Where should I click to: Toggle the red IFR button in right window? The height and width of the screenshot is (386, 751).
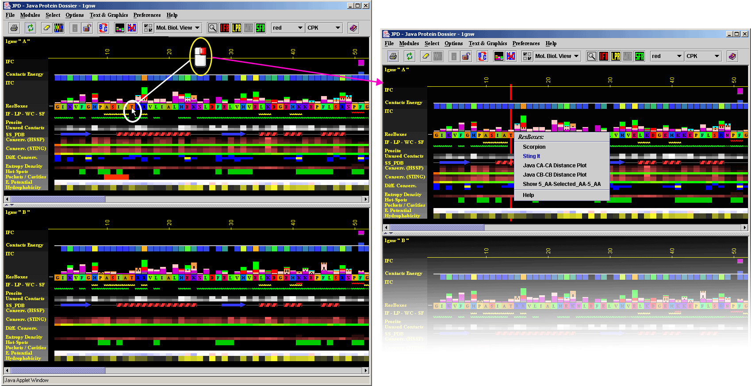pos(604,56)
